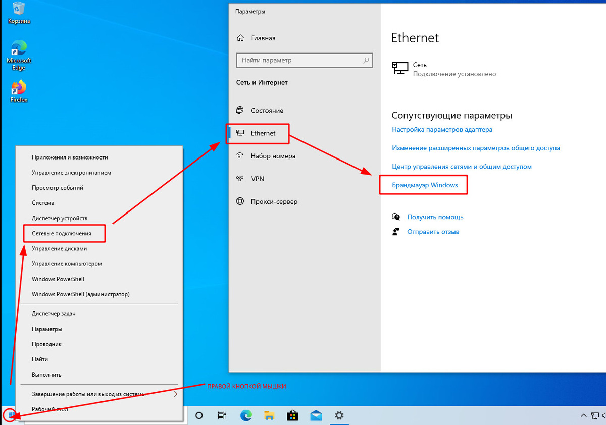Open File Explorer from the taskbar
This screenshot has width=606, height=425.
(x=270, y=416)
